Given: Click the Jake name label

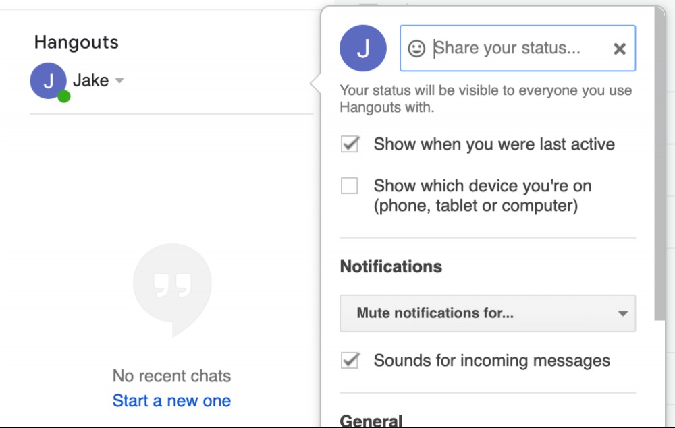Looking at the screenshot, I should [91, 80].
